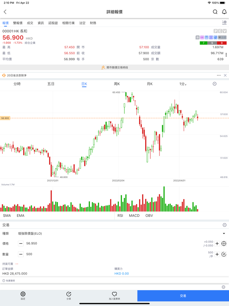This screenshot has height=306, width=229.
Task: Open the 相關行業 tab
Action: pyautogui.click(x=68, y=23)
